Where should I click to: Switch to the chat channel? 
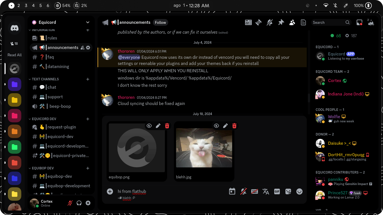click(61, 87)
